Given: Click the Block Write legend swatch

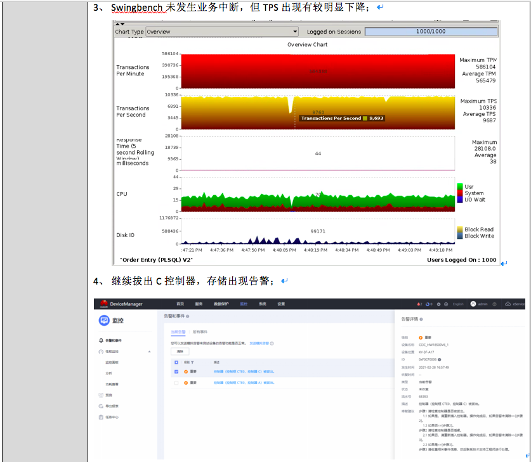Looking at the screenshot, I should click(460, 236).
